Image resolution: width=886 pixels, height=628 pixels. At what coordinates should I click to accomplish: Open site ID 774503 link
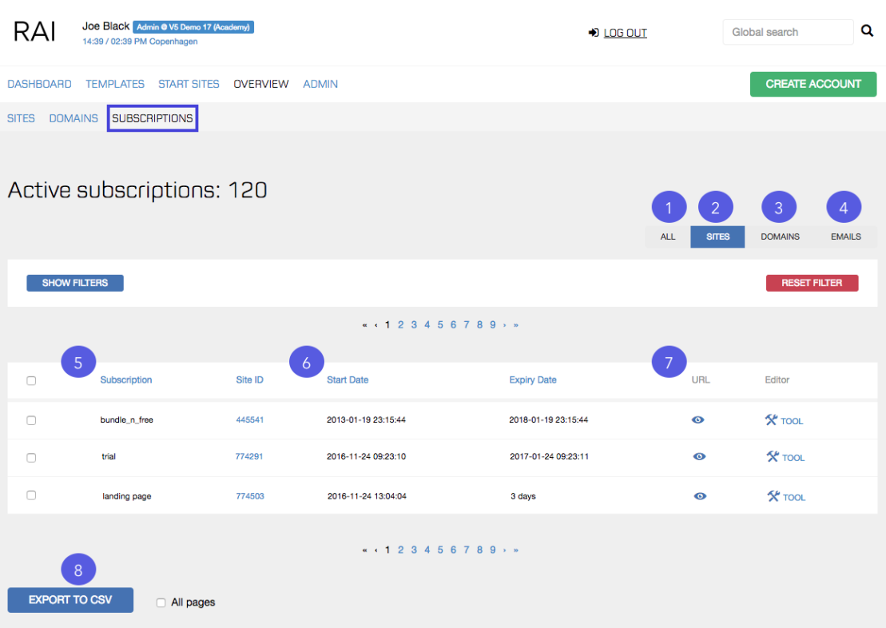click(x=250, y=496)
